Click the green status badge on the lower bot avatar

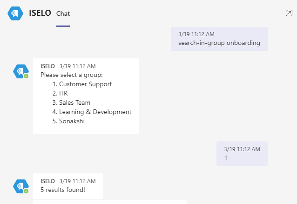click(26, 191)
